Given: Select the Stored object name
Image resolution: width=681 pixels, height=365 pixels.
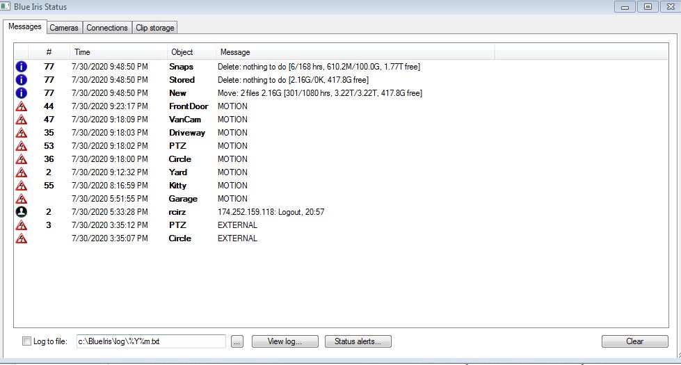Looking at the screenshot, I should pos(182,80).
